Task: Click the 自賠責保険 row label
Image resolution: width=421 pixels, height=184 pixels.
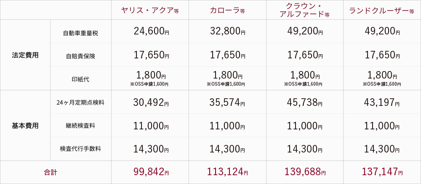Action: (80, 57)
